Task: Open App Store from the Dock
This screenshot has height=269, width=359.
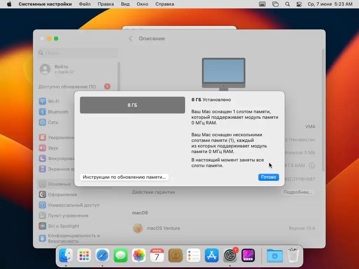Action: [212, 255]
